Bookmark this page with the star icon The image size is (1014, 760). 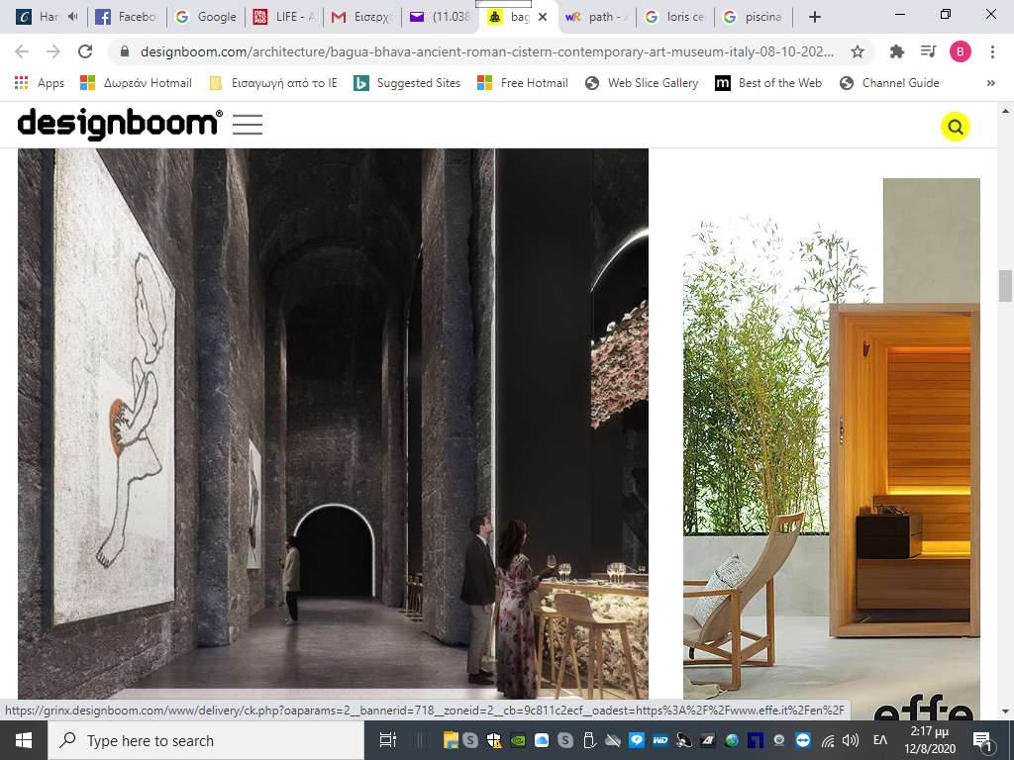858,51
